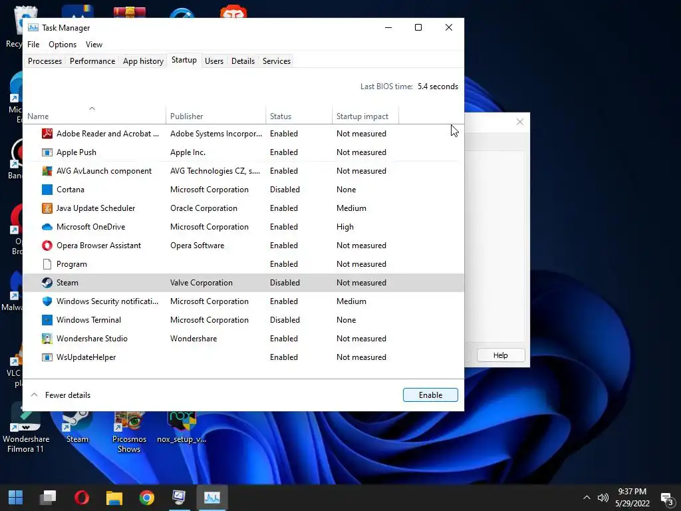Switch to the Services tab
The height and width of the screenshot is (511, 681).
(276, 61)
